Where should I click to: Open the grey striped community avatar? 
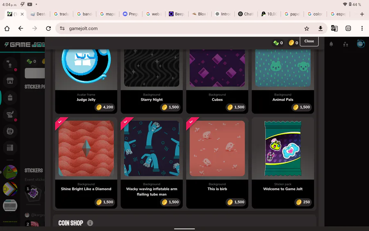[x=10, y=206]
